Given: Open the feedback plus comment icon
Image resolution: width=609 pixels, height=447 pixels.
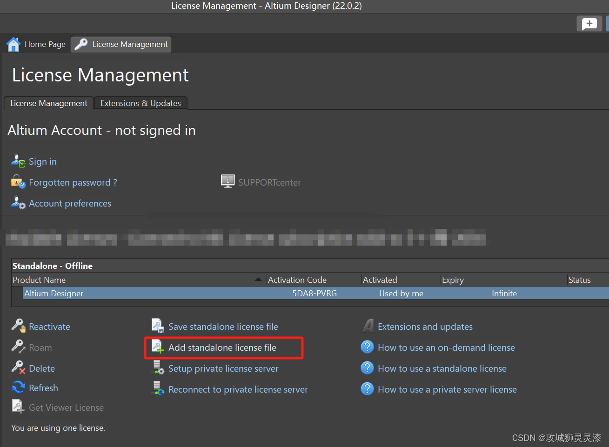Looking at the screenshot, I should point(589,24).
